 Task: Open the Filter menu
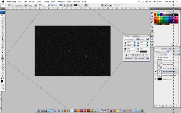pos(53,2)
